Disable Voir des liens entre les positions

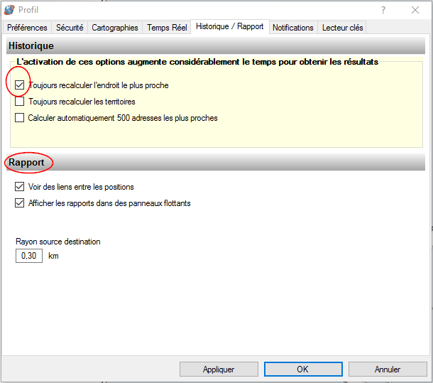coord(20,187)
